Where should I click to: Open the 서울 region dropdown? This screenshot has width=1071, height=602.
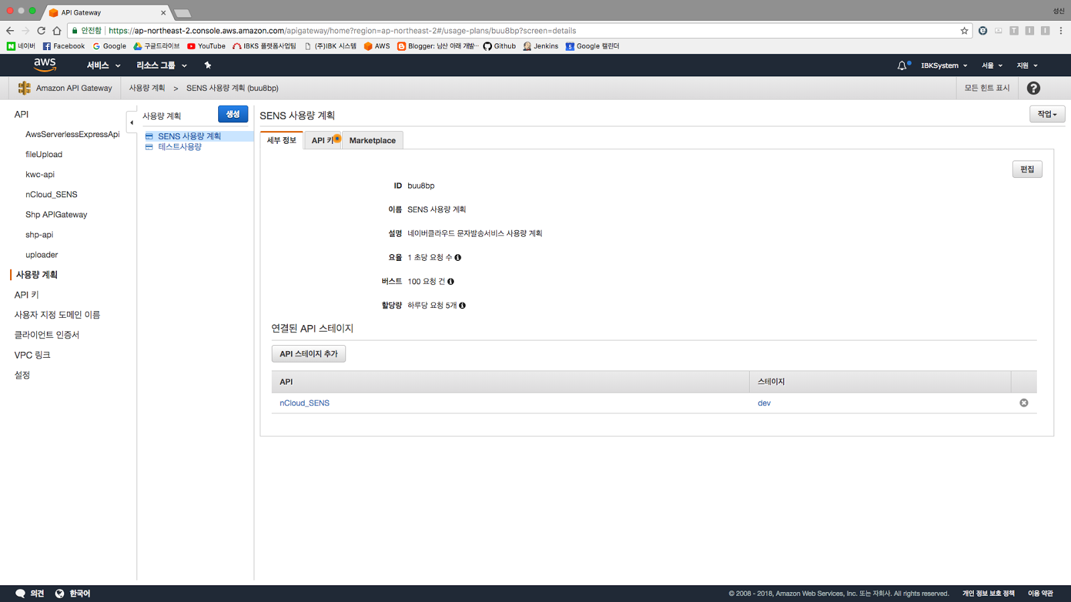992,66
